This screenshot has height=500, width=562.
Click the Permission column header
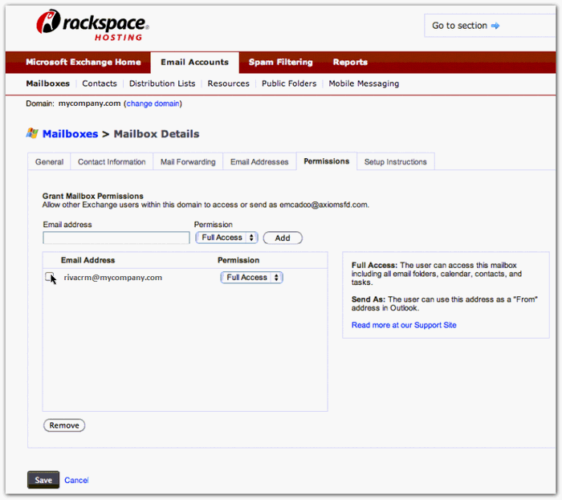click(238, 260)
